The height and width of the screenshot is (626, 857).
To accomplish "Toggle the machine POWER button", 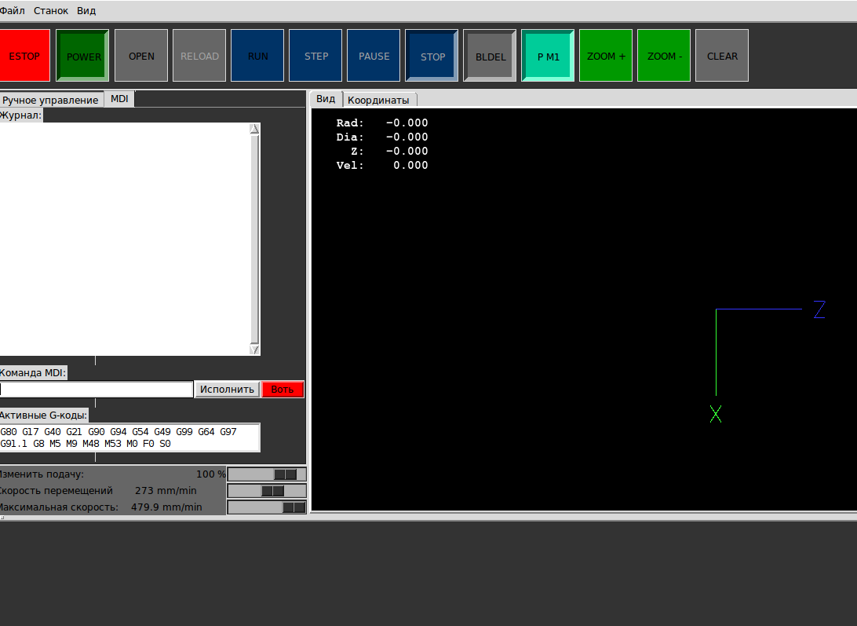I will 82,55.
